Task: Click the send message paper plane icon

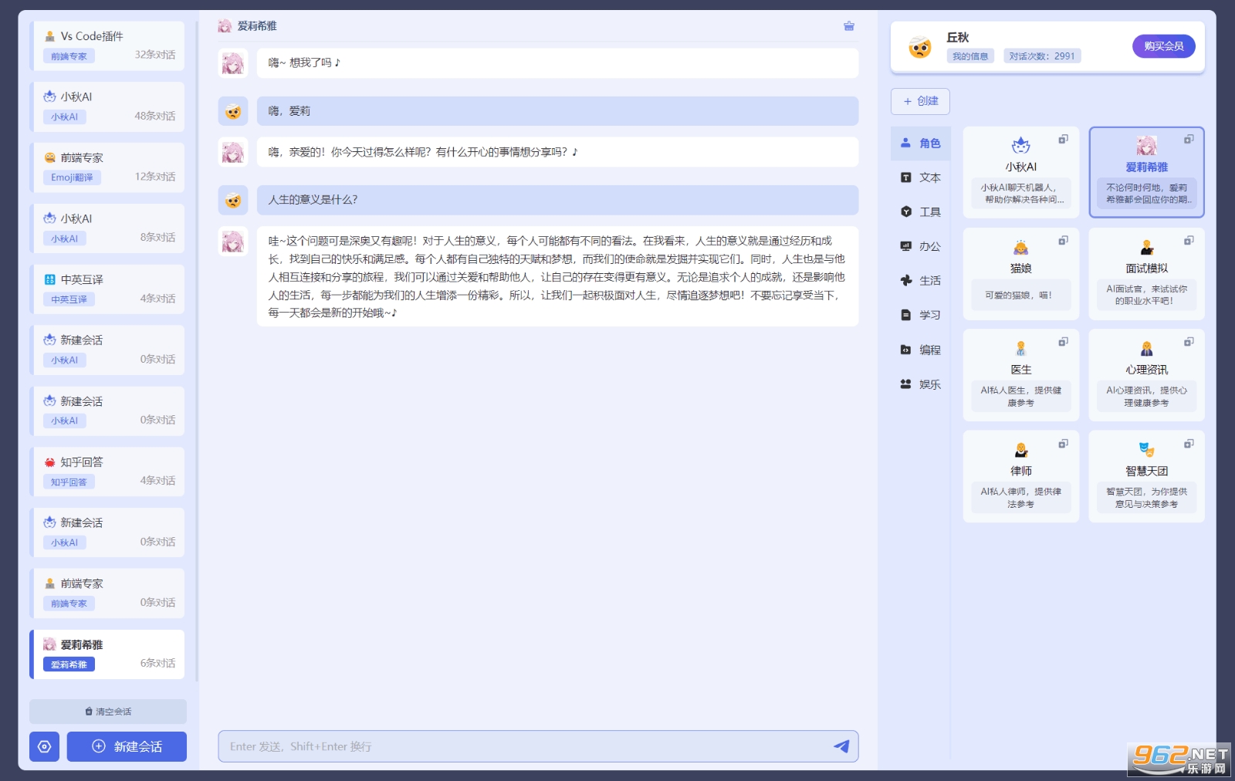Action: click(841, 746)
